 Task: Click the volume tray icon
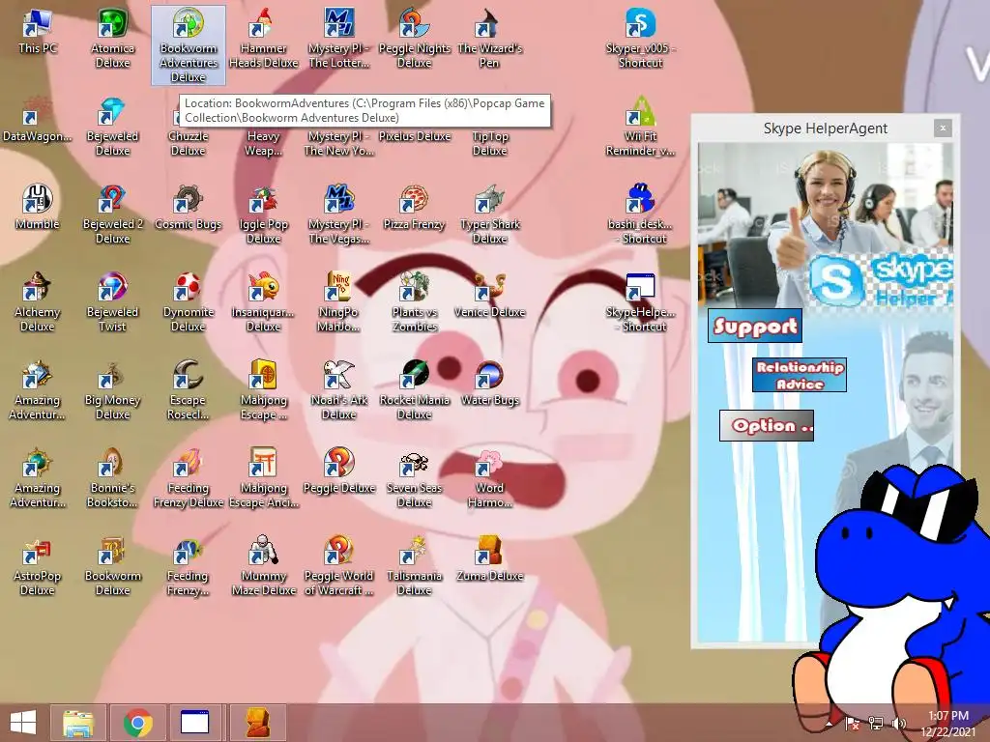click(899, 724)
